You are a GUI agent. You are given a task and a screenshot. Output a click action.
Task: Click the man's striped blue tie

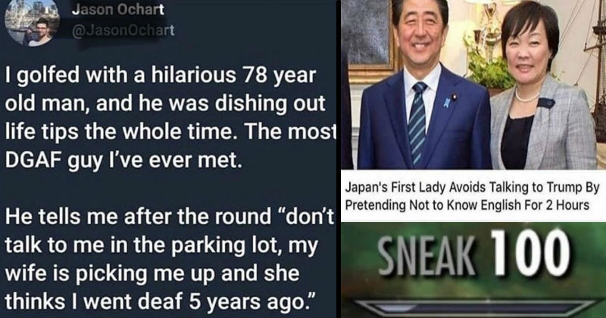pyautogui.click(x=417, y=123)
